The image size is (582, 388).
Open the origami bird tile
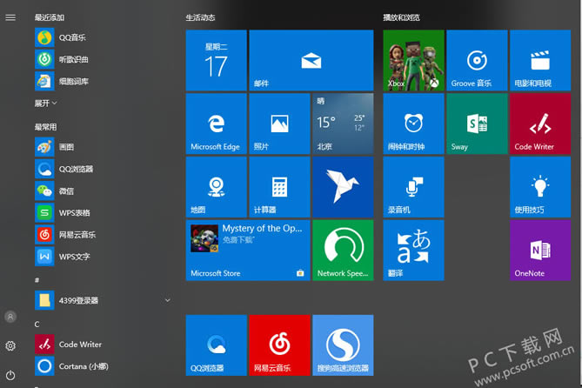pyautogui.click(x=343, y=187)
